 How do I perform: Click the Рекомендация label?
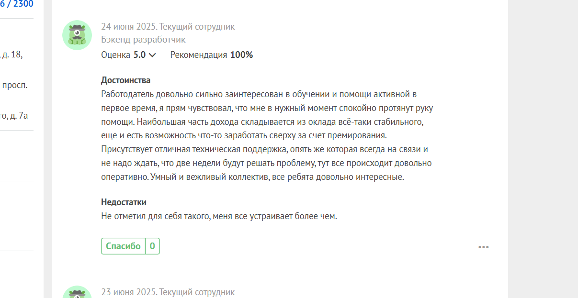click(199, 55)
